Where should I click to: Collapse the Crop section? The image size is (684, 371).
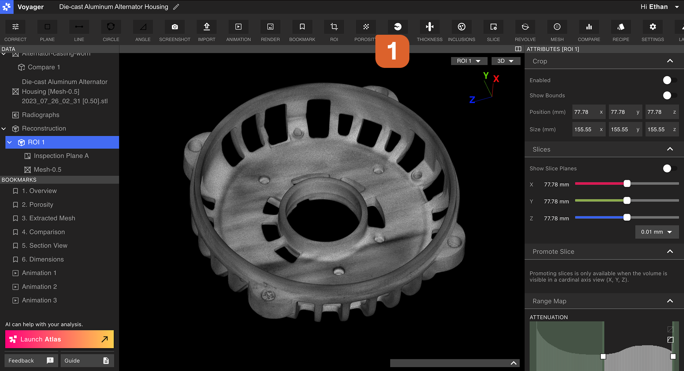pos(670,61)
